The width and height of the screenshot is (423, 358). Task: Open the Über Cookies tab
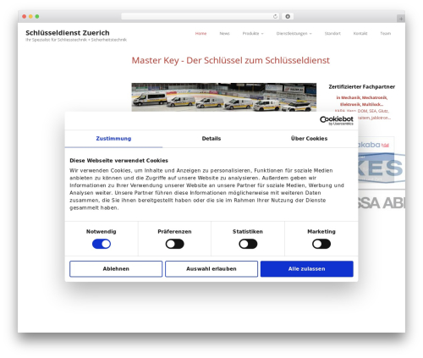[x=309, y=139]
